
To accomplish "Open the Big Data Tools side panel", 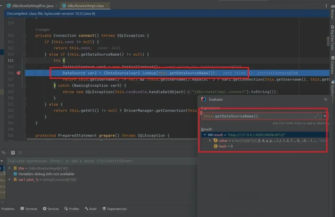I will click(x=333, y=38).
